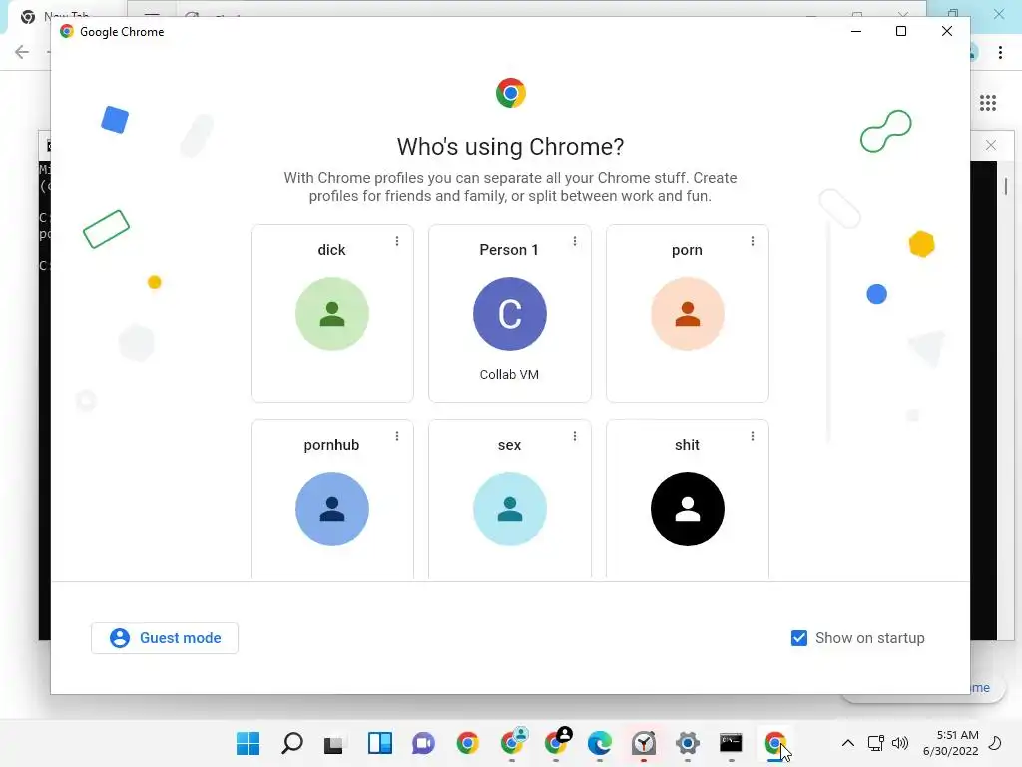Open Microsoft Edge from the taskbar
Screen dimensions: 1022x767
[600, 743]
